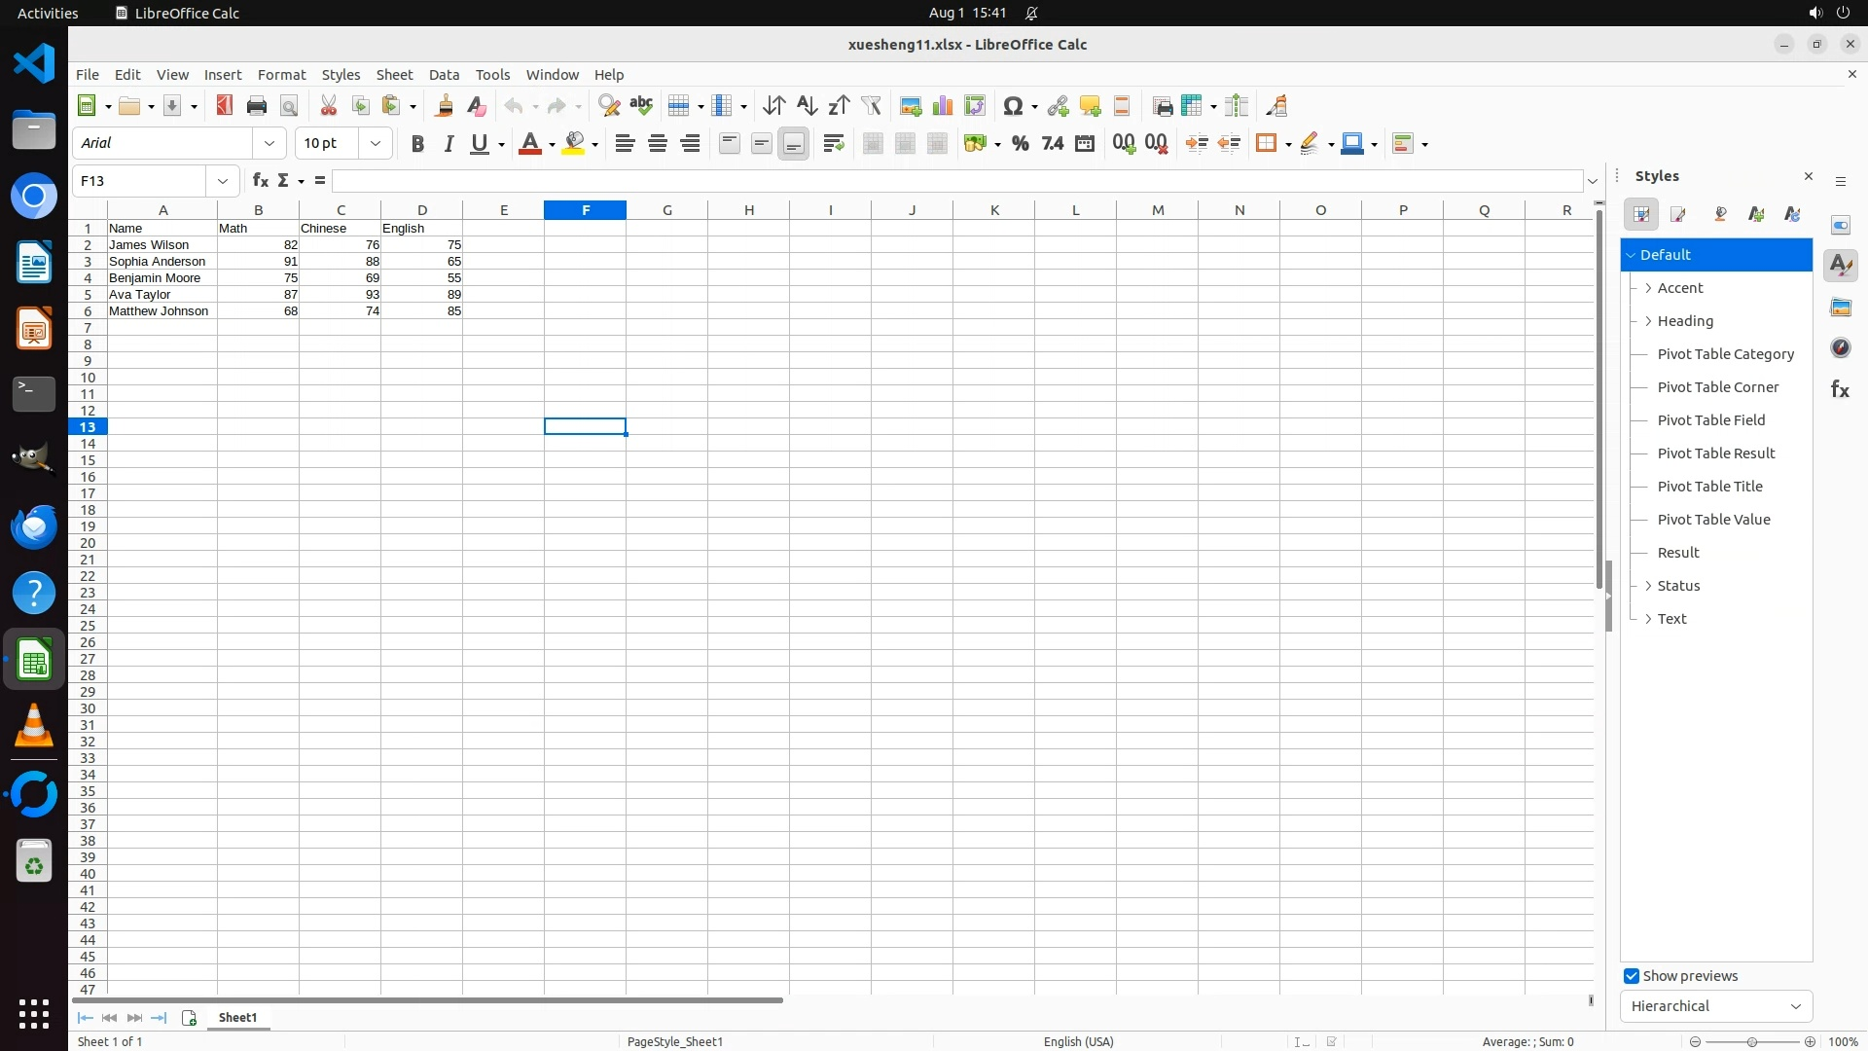The width and height of the screenshot is (1868, 1051).
Task: Open the Data menu
Action: [x=444, y=75]
